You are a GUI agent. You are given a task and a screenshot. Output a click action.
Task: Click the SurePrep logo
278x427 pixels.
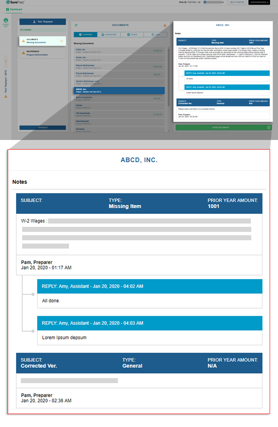16,3
